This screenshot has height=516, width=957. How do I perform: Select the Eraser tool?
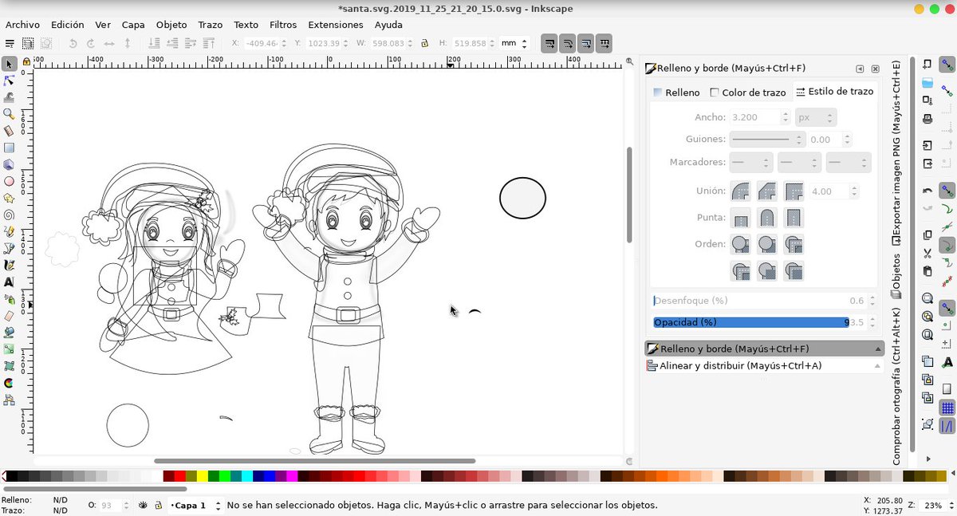pyautogui.click(x=9, y=316)
